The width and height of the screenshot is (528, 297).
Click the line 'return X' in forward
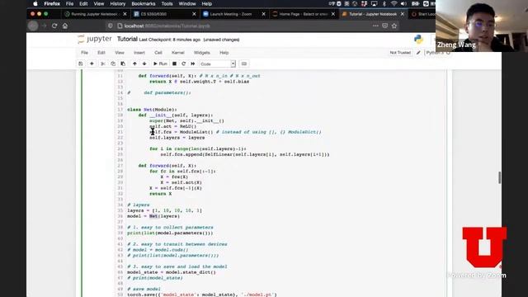click(161, 194)
